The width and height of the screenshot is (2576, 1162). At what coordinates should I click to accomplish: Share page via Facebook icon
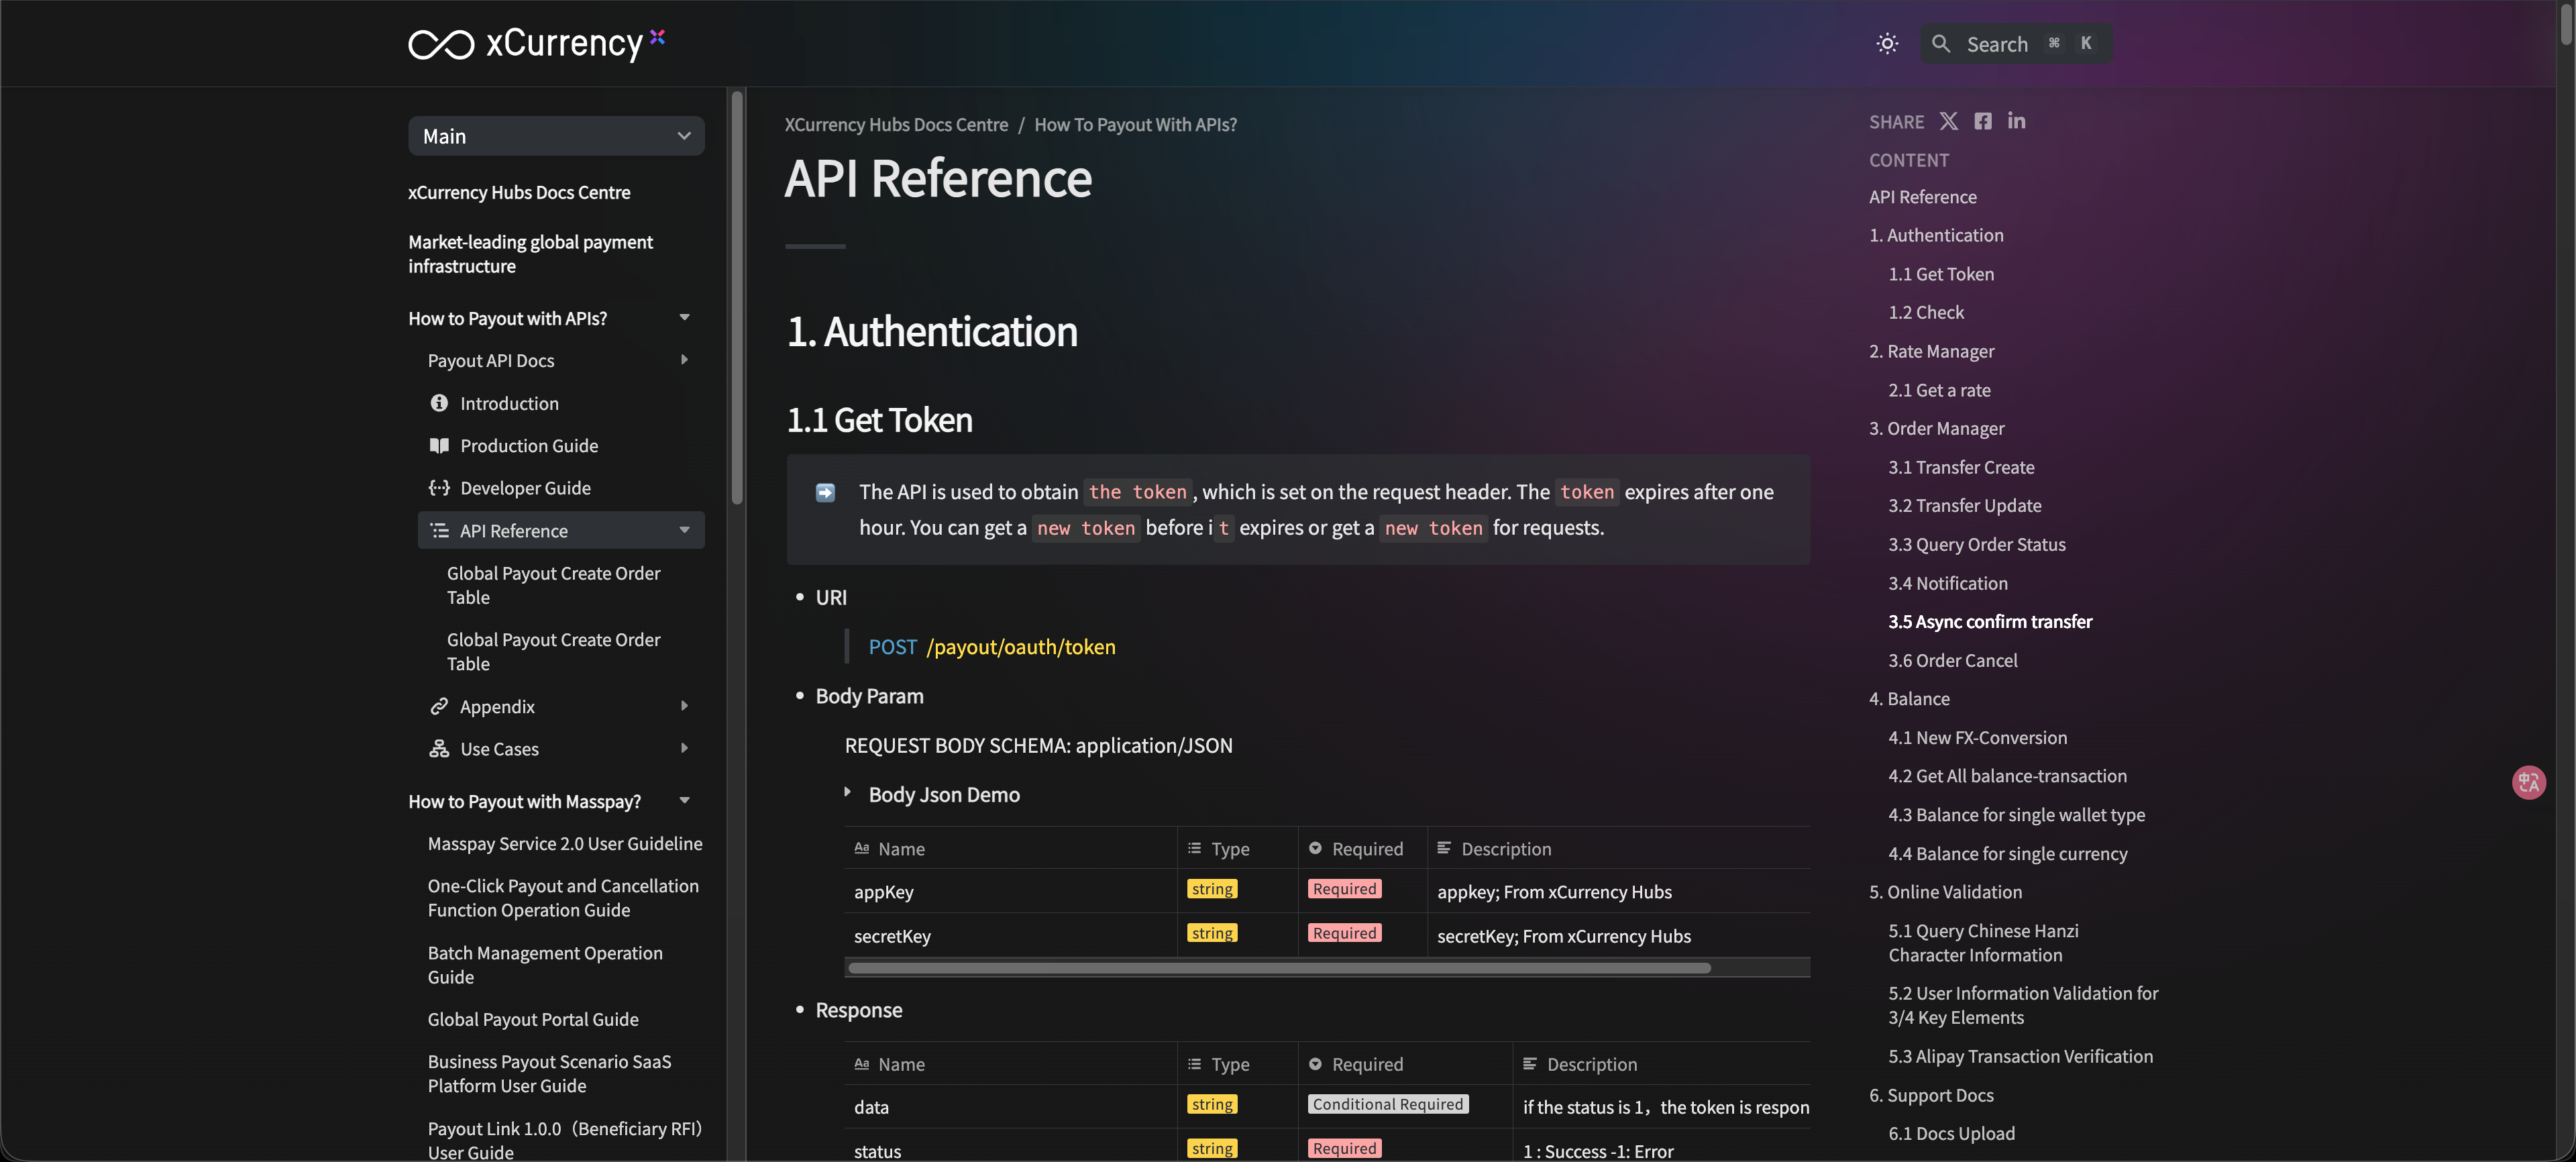[1982, 121]
